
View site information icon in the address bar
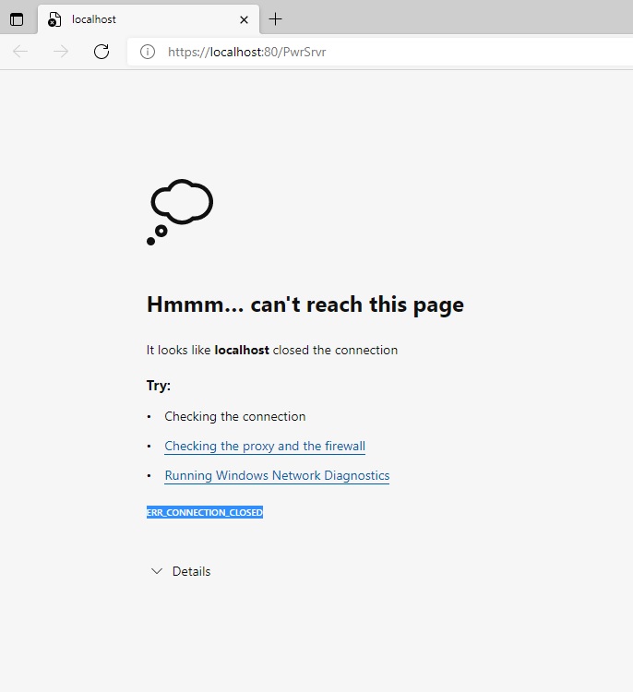click(x=148, y=52)
